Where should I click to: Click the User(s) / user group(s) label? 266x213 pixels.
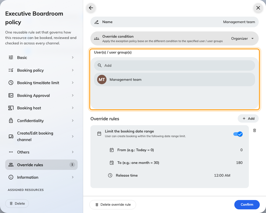(113, 52)
